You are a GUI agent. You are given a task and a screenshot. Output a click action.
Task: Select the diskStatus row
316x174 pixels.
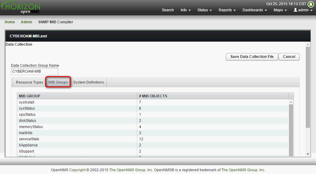click(153, 121)
